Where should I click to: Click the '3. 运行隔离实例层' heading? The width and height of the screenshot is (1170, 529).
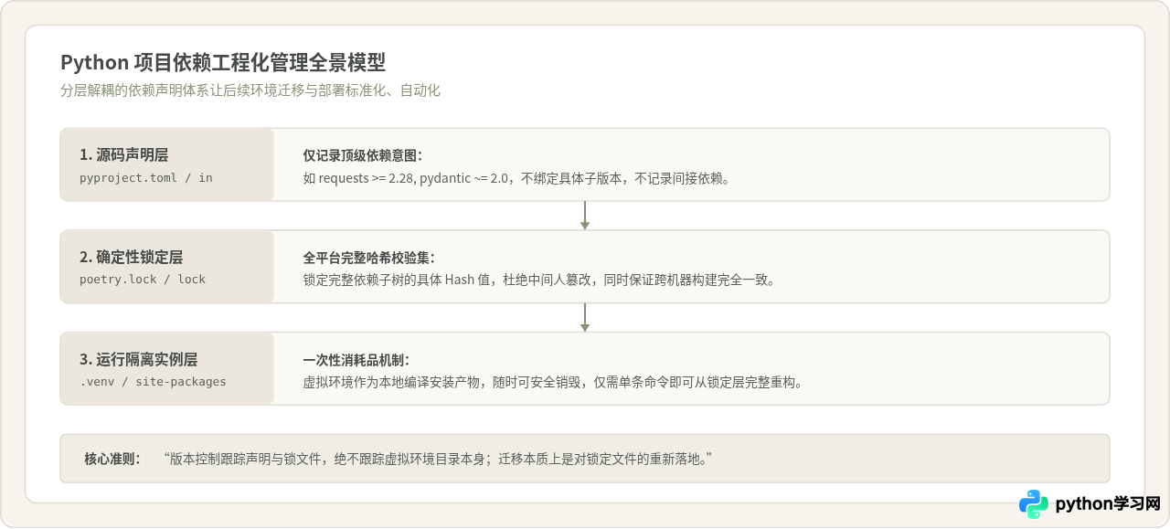tap(139, 359)
